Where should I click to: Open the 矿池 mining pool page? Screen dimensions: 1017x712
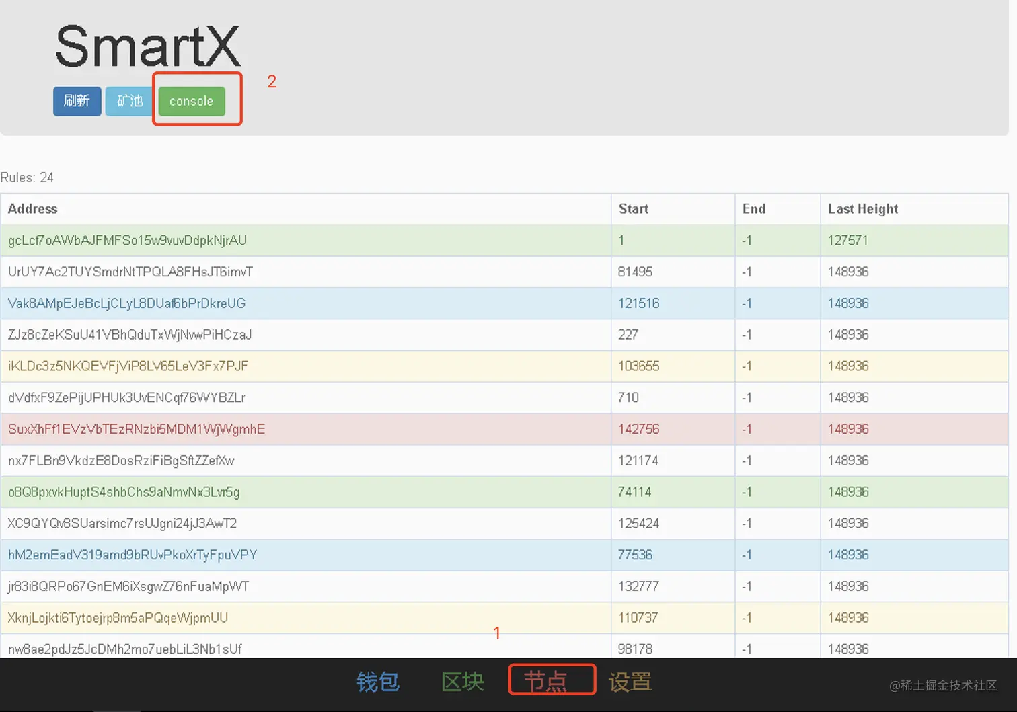pos(130,101)
